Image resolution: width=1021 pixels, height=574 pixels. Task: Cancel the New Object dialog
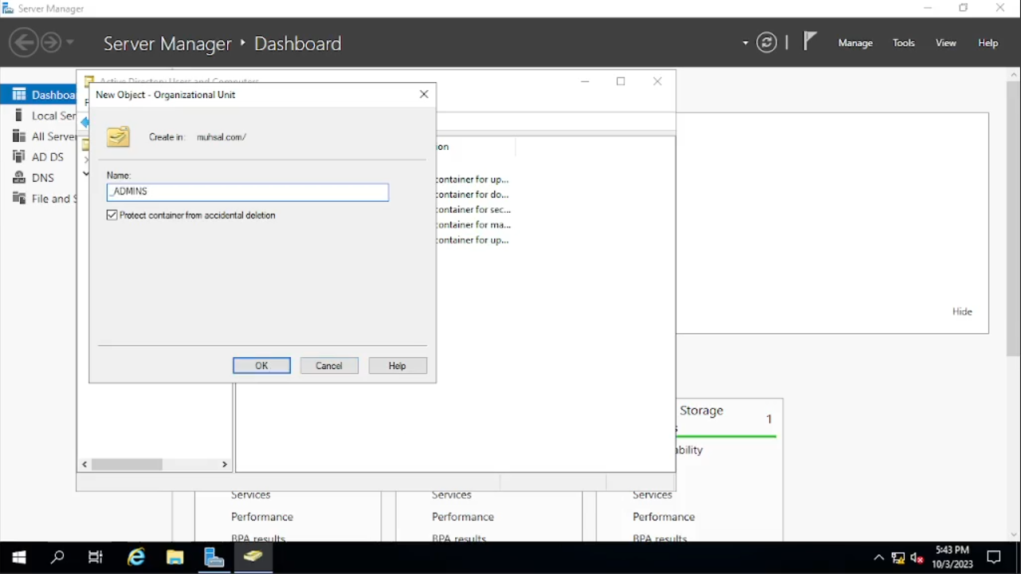(x=329, y=366)
